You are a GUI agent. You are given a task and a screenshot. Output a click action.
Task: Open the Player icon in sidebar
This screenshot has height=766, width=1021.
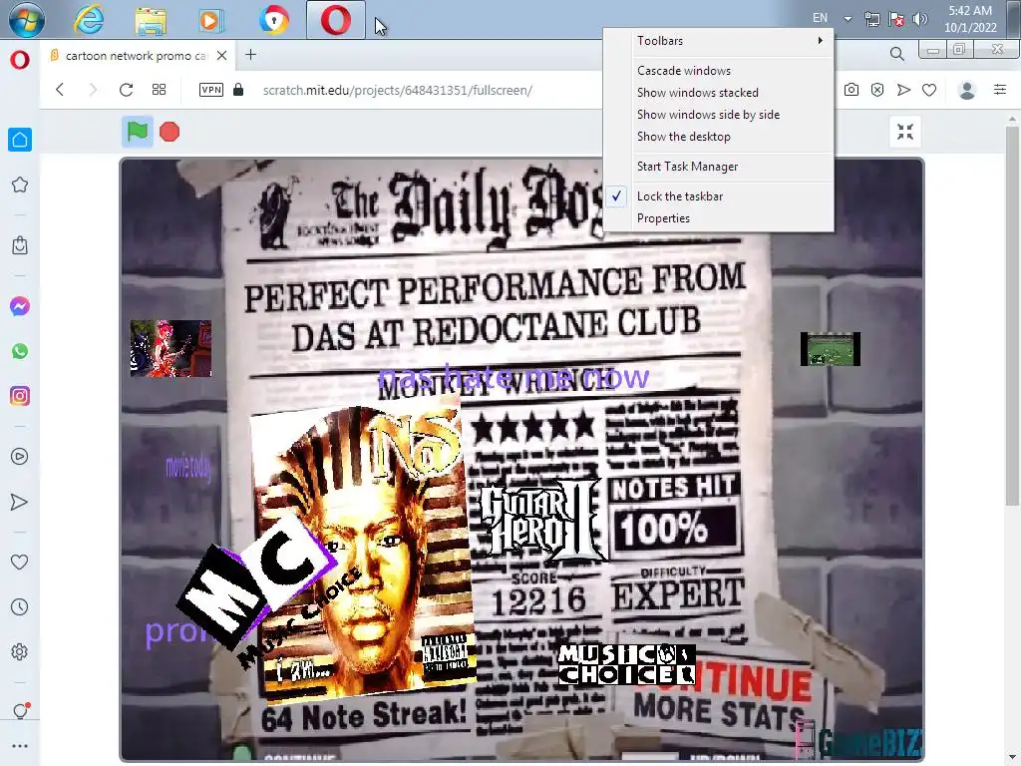click(20, 457)
